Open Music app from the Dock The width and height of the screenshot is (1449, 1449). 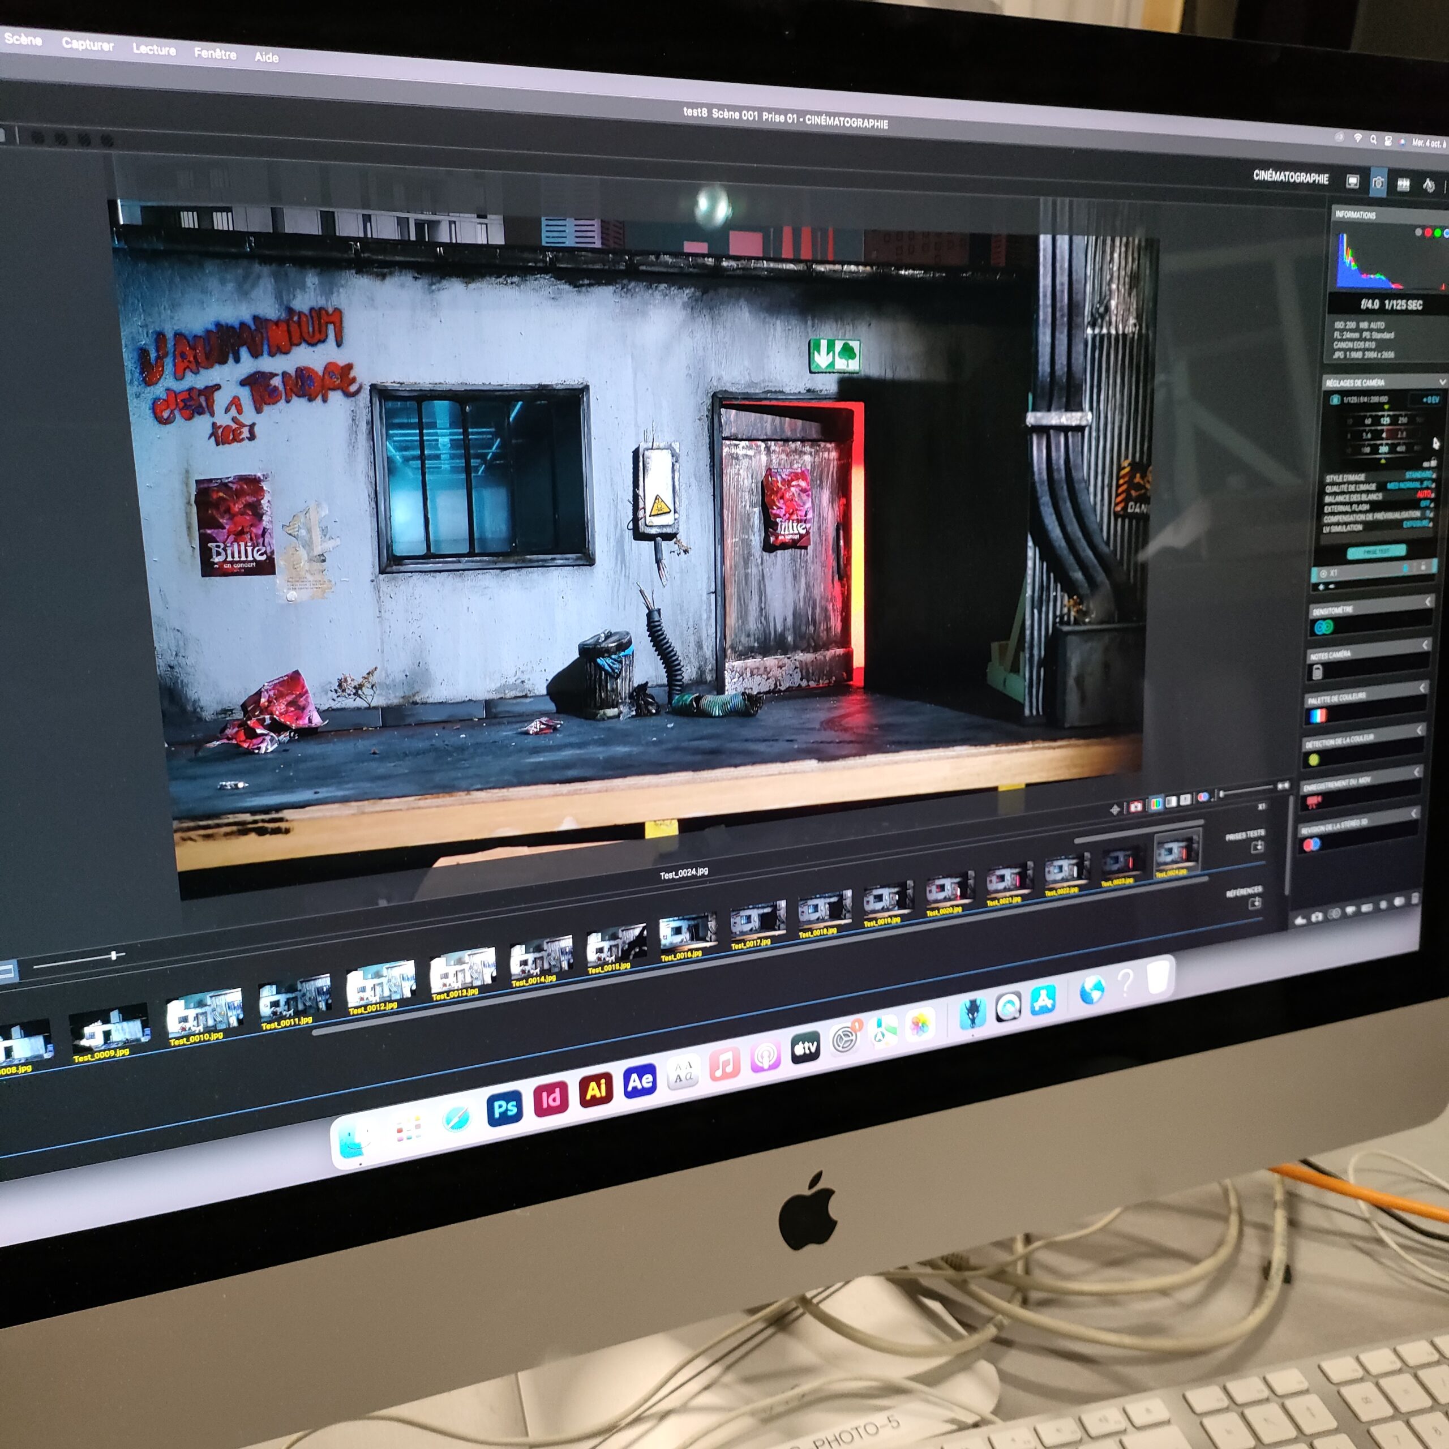coord(724,1064)
